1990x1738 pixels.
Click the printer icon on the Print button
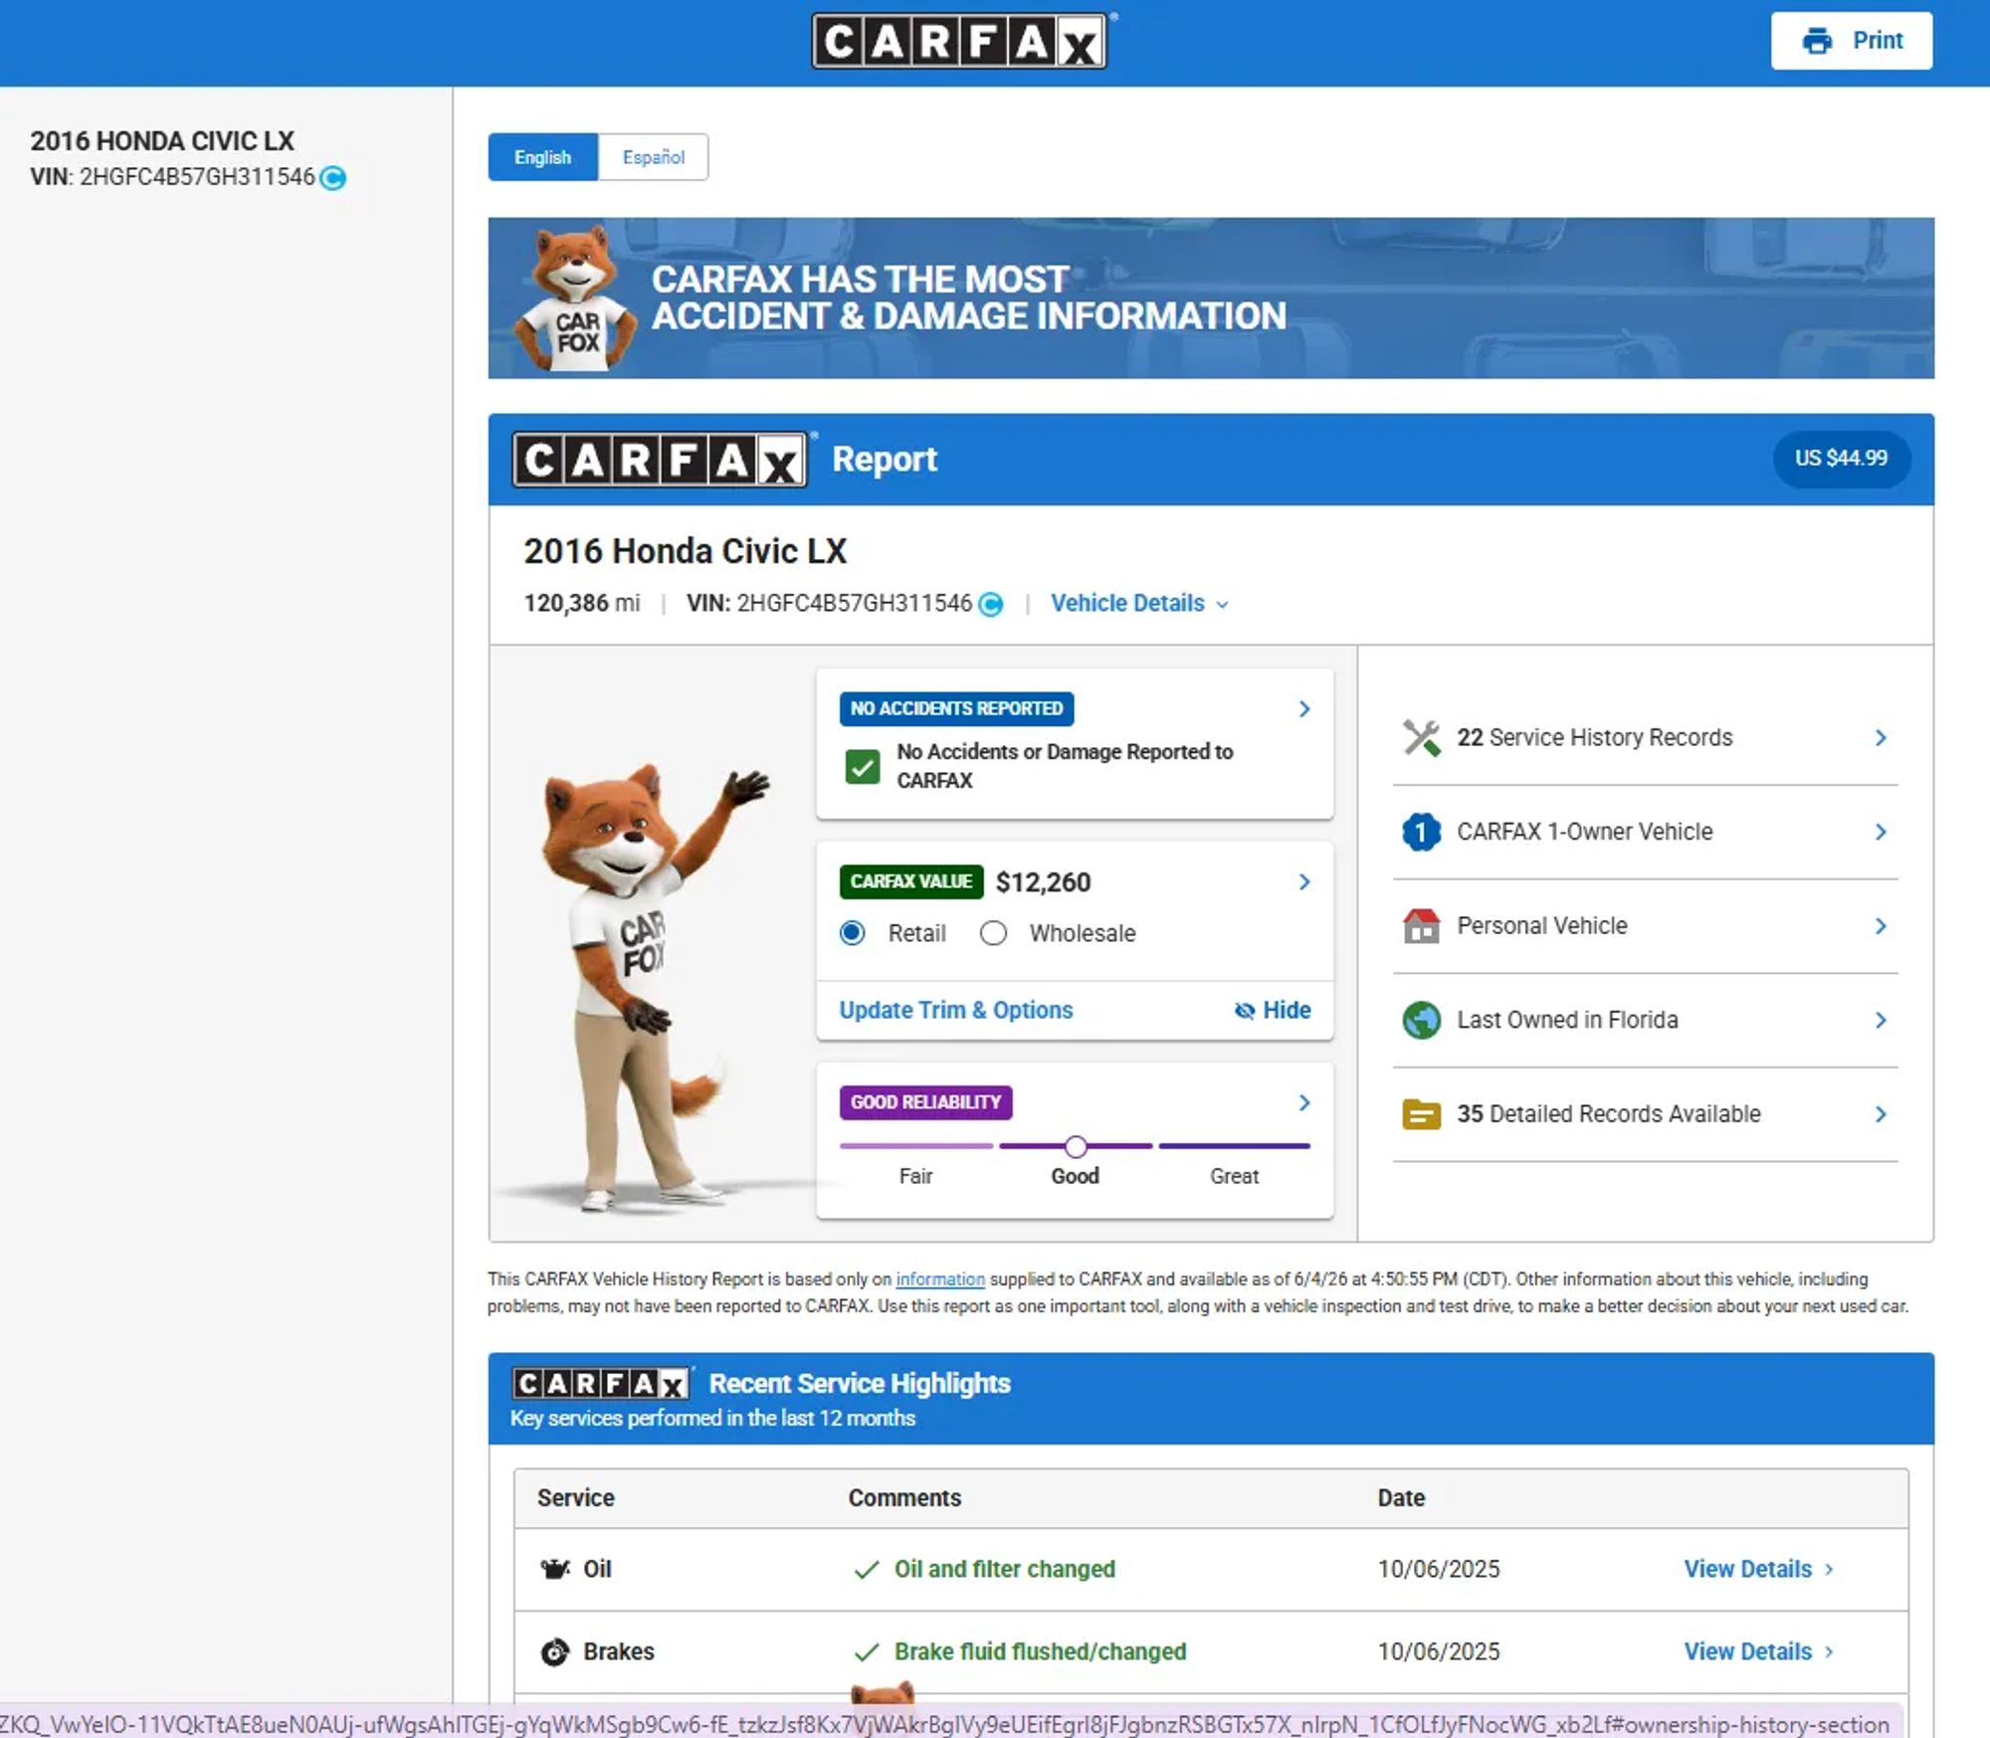click(x=1817, y=41)
